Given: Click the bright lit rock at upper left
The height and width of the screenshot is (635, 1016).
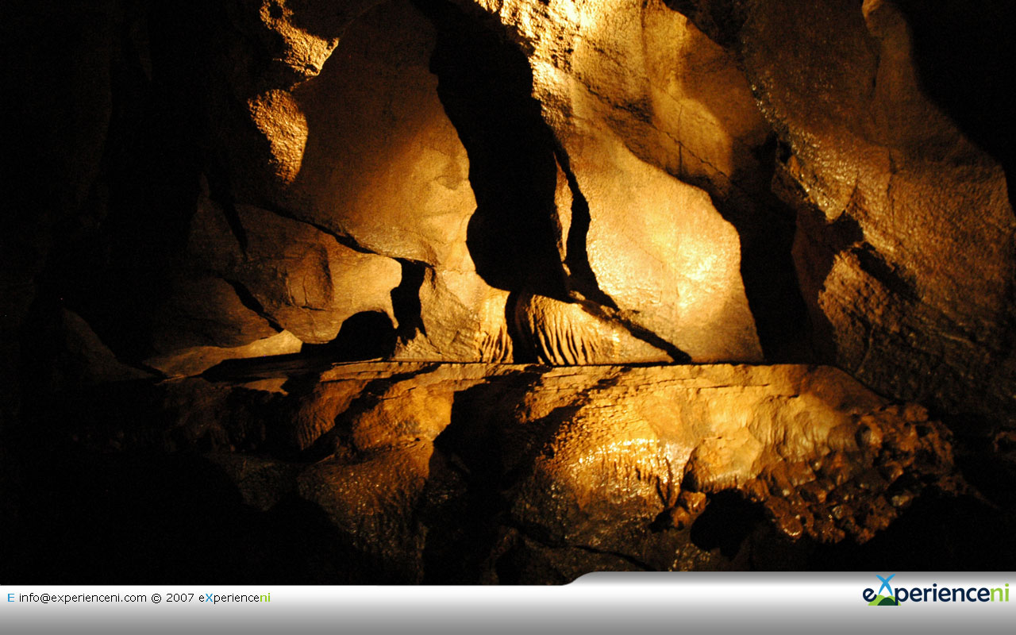Looking at the screenshot, I should 279,131.
